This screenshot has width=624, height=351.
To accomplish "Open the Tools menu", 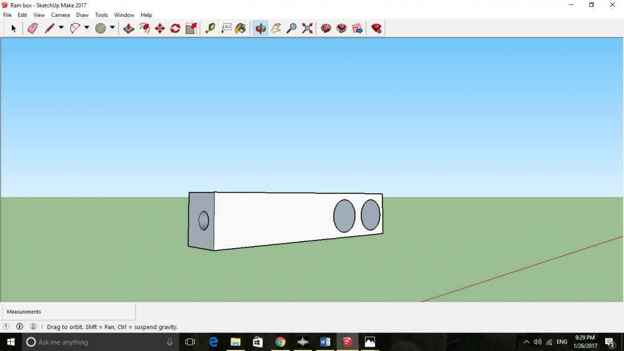I will 101,15.
